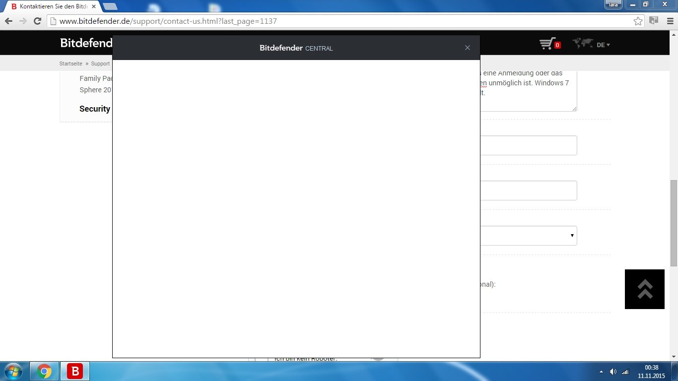Open a new browser tab
Screen dimensions: 678x381
pyautogui.click(x=110, y=6)
